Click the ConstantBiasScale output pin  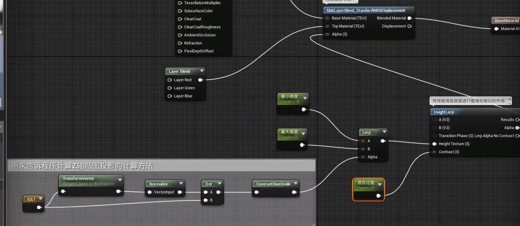click(294, 192)
